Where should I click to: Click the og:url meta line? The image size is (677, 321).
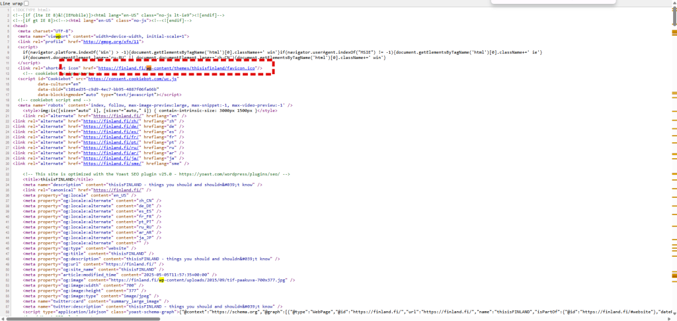click(x=93, y=263)
